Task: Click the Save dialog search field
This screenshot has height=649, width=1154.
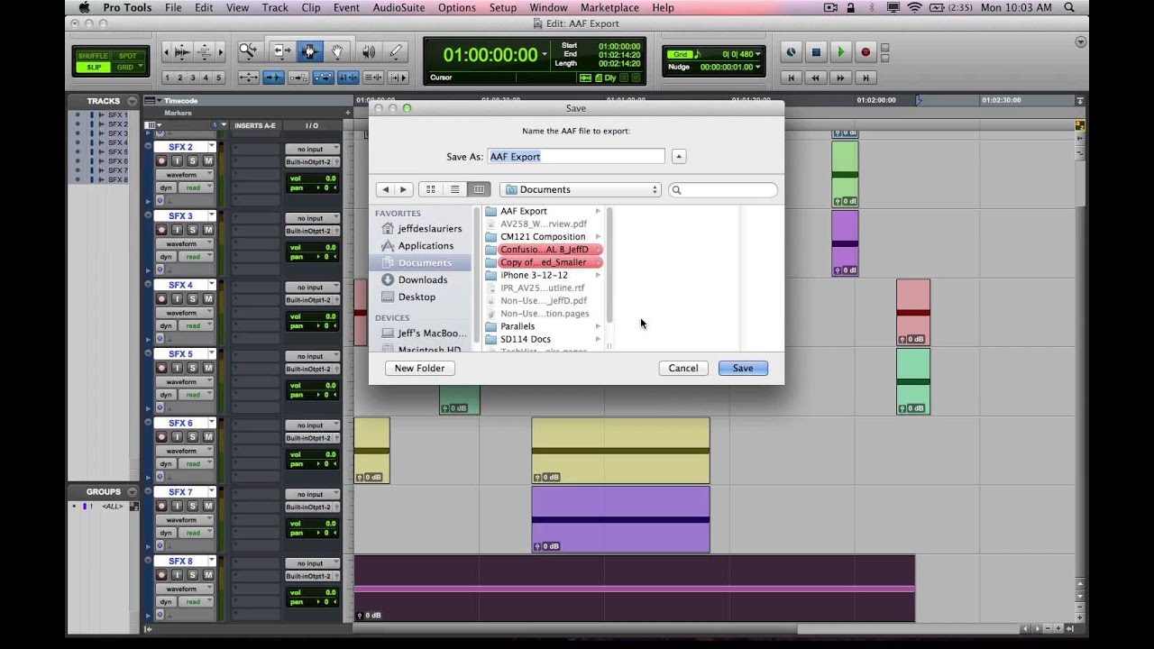Action: pyautogui.click(x=723, y=189)
